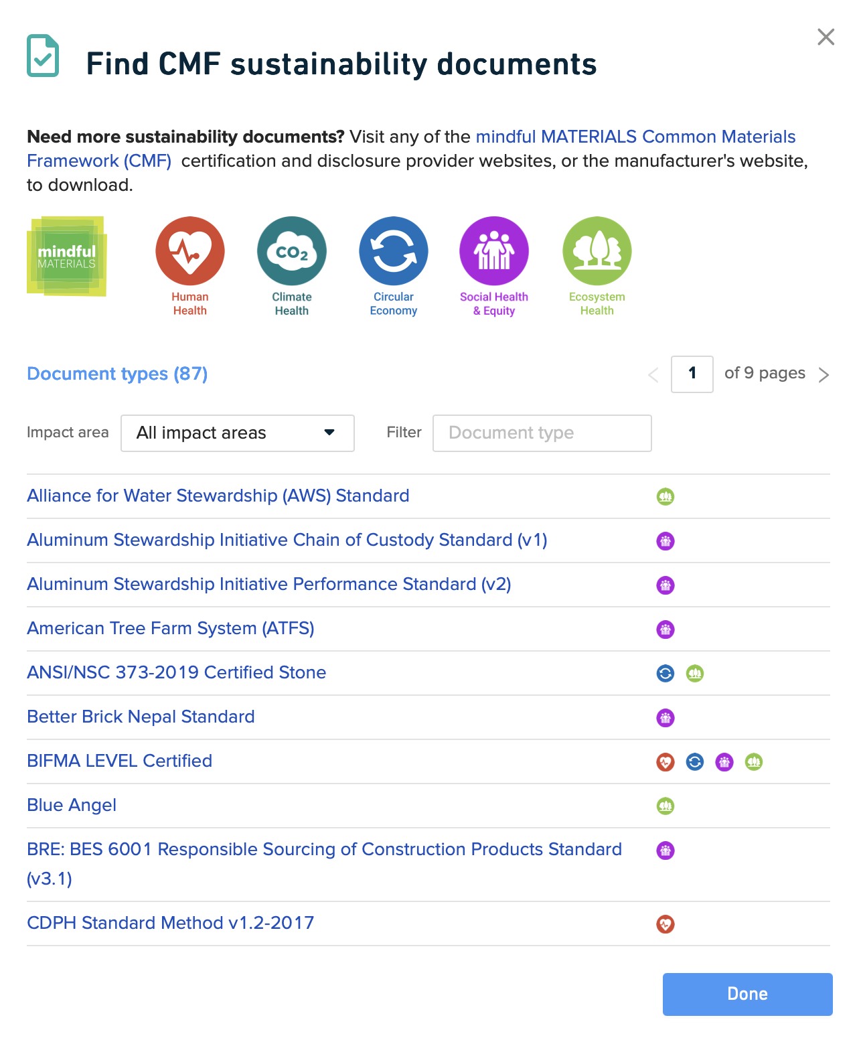Screen dimensions: 861x1038
Task: Open Blue Angel link
Action: coord(72,805)
